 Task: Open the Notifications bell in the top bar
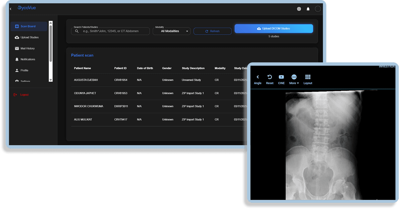[308, 9]
